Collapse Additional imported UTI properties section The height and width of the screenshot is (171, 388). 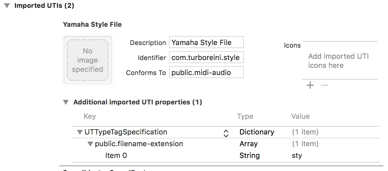pyautogui.click(x=66, y=102)
